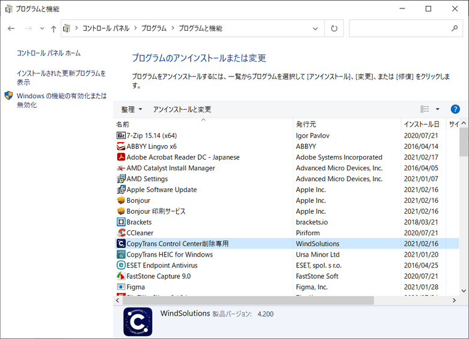Click コントロール パネル breadcrumb

pyautogui.click(x=106, y=28)
